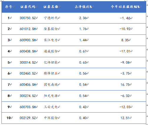
Task: Select the name 阳光电源
Action: pyautogui.click(x=51, y=96)
